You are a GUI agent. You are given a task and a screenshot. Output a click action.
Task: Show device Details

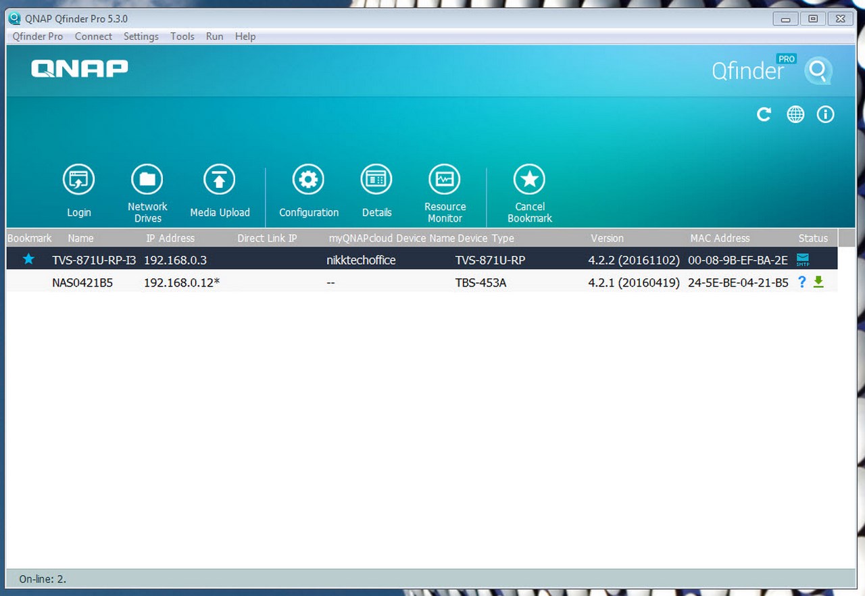(x=376, y=180)
